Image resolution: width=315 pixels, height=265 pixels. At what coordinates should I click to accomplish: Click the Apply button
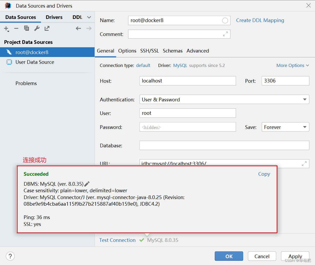point(295,256)
